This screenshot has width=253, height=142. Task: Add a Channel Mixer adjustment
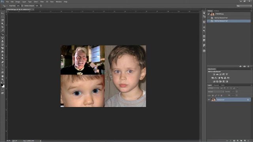pyautogui.click(x=225, y=78)
